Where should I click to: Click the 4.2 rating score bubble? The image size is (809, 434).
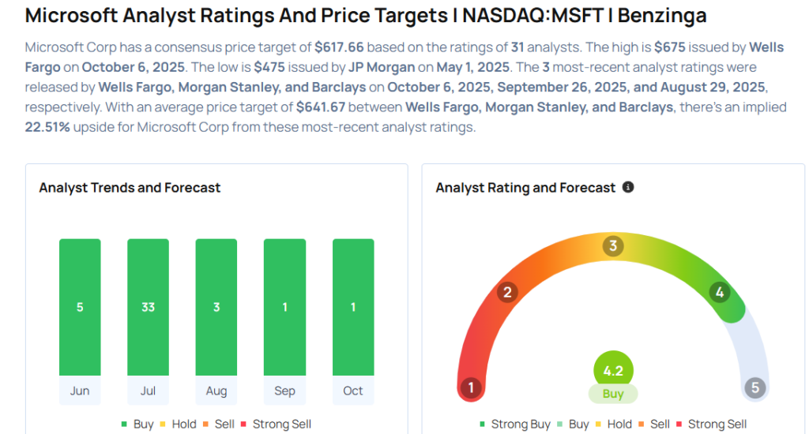tap(613, 370)
